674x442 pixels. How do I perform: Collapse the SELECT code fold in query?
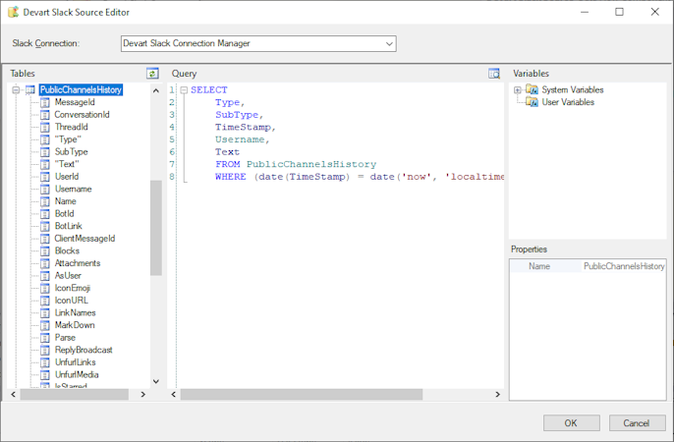coord(184,90)
